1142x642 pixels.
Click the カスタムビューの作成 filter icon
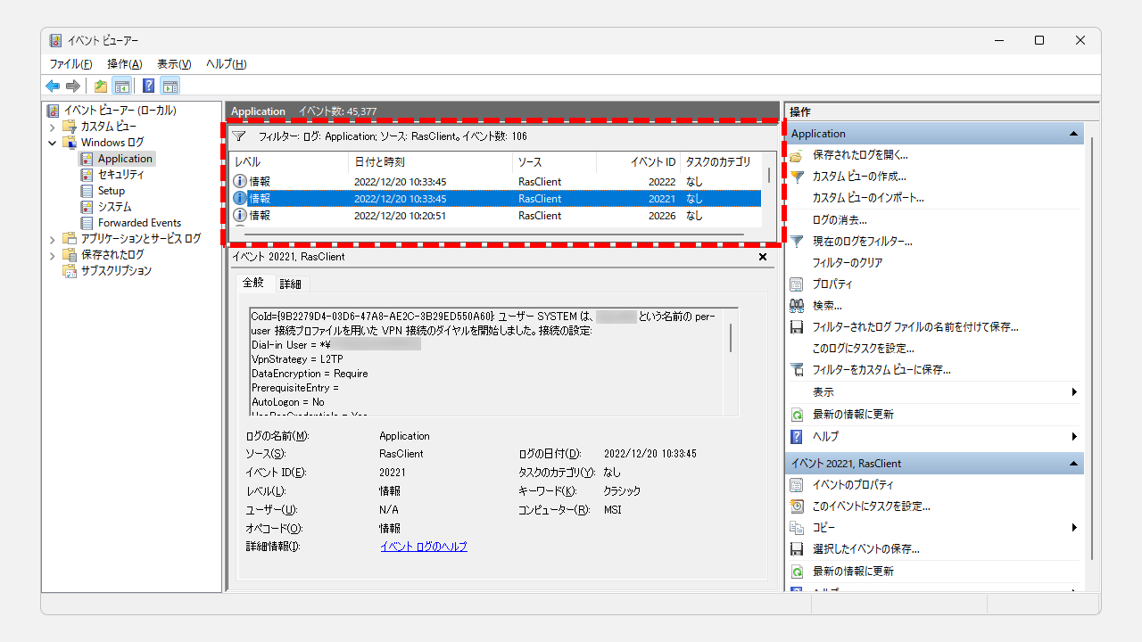click(797, 176)
